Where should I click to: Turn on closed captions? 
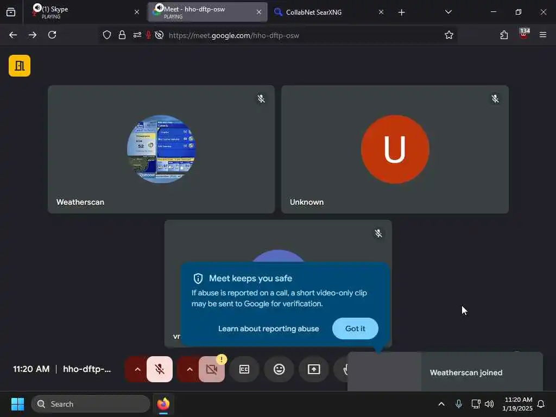(x=244, y=369)
